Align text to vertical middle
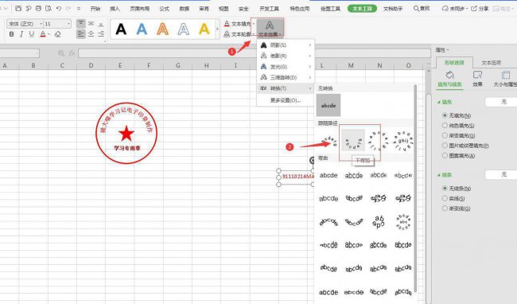 [x=91, y=23]
